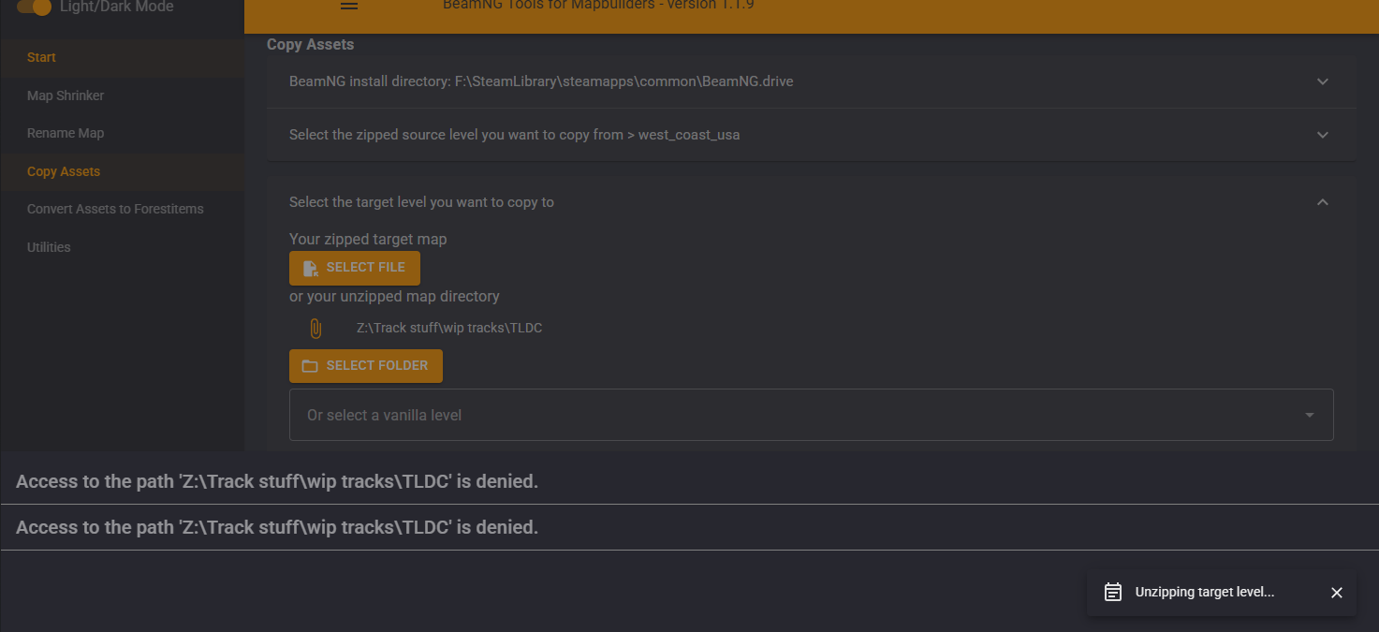Click the 'Or select a vanilla level' field
1379x632 pixels.
786,415
